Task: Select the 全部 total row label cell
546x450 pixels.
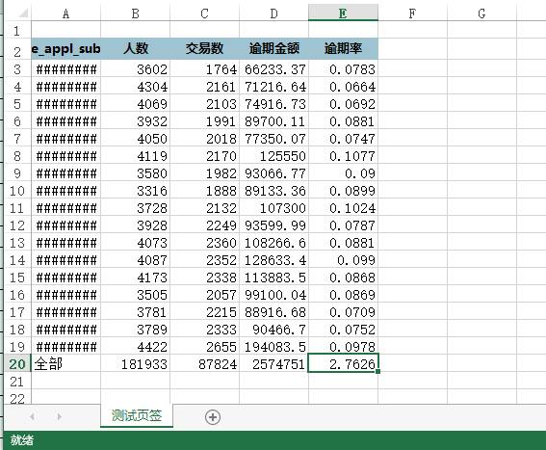Action: tap(65, 363)
